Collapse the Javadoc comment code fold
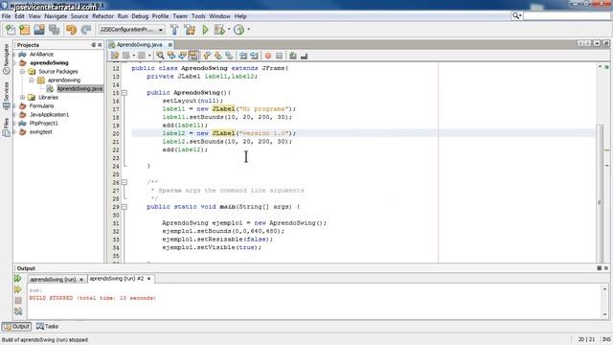 pos(125,182)
